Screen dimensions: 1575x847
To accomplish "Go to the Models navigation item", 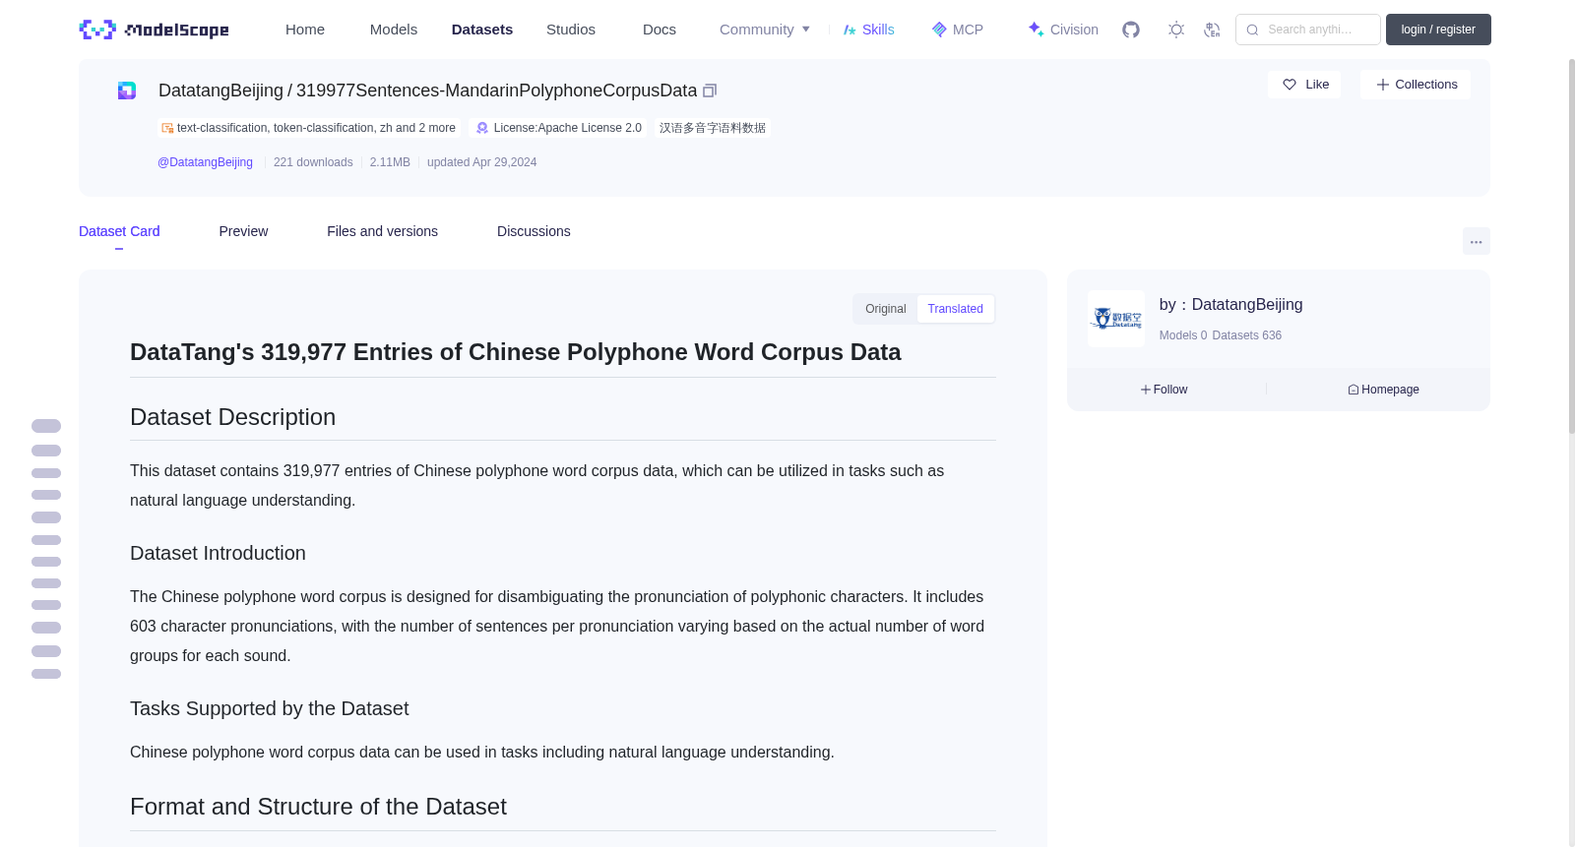I will click(394, 30).
